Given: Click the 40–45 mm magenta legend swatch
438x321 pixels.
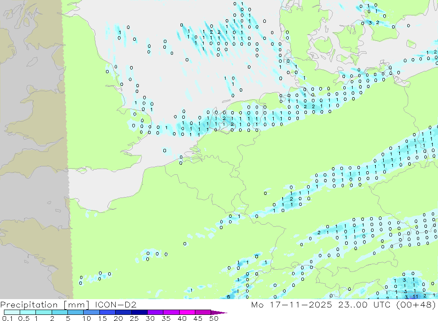Looking at the screenshot, I should pos(187,312).
